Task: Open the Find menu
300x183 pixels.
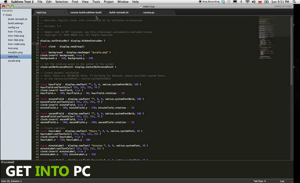Action: 75,2
